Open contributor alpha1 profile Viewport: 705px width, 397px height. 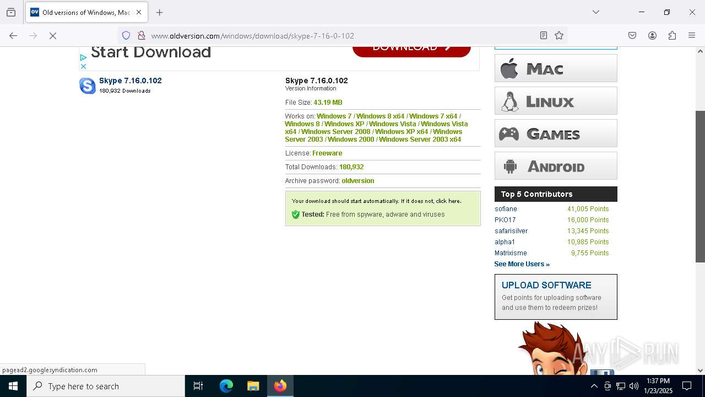[x=505, y=242]
